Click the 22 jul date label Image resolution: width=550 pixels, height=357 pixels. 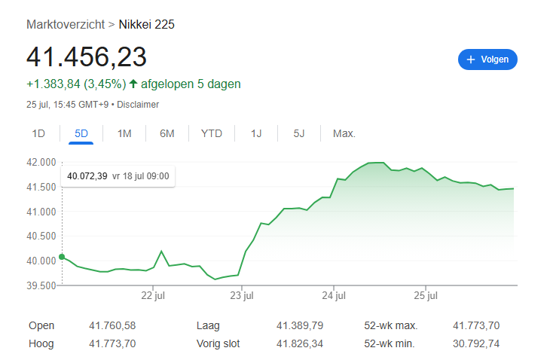point(153,296)
